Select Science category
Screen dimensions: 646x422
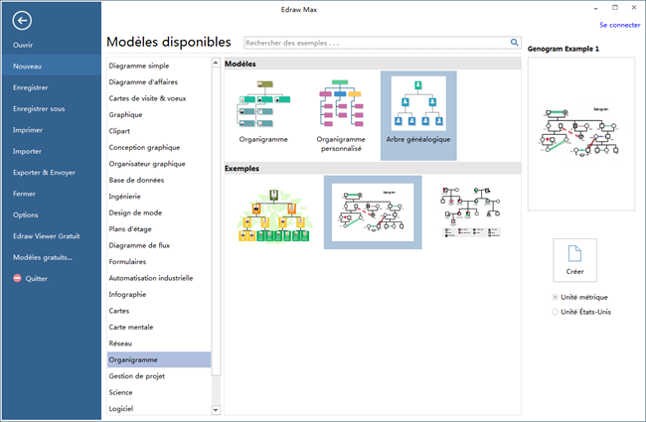[x=159, y=392]
